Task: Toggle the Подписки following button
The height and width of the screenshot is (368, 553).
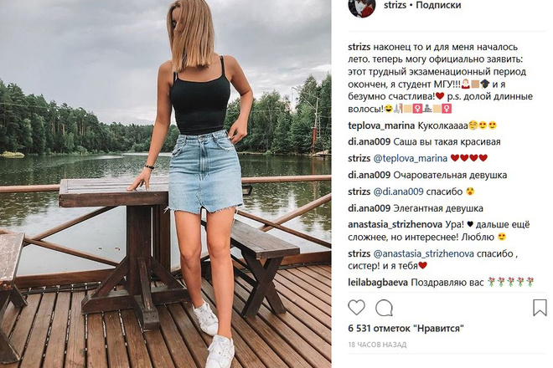Action: pyautogui.click(x=438, y=5)
